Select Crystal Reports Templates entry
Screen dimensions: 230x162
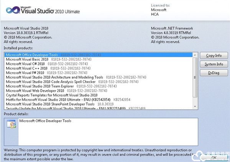coord(99,95)
